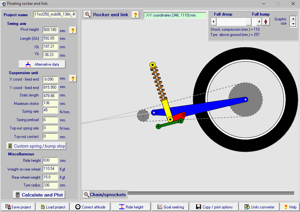Click the Project name text field
This screenshot has height=212, width=300.
pyautogui.click(x=55, y=15)
